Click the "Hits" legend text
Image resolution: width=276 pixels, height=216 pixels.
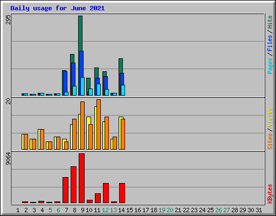(x=270, y=22)
